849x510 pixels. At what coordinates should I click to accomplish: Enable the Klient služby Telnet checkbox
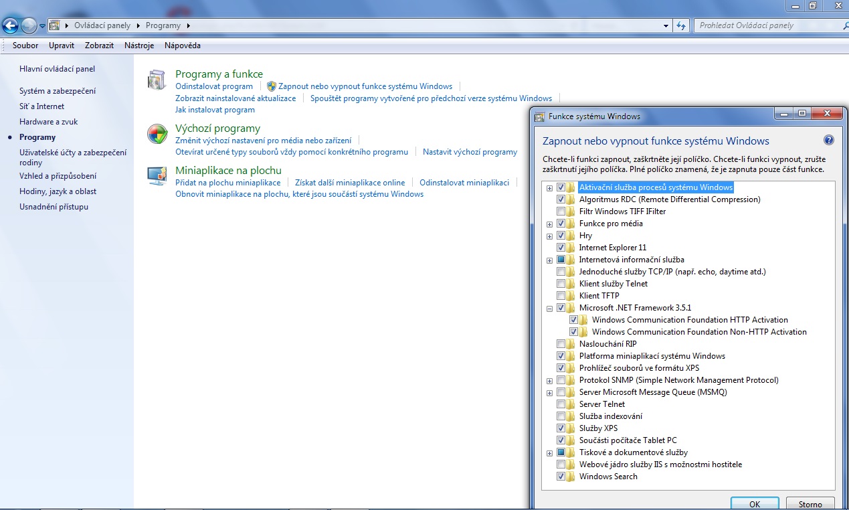pyautogui.click(x=561, y=284)
